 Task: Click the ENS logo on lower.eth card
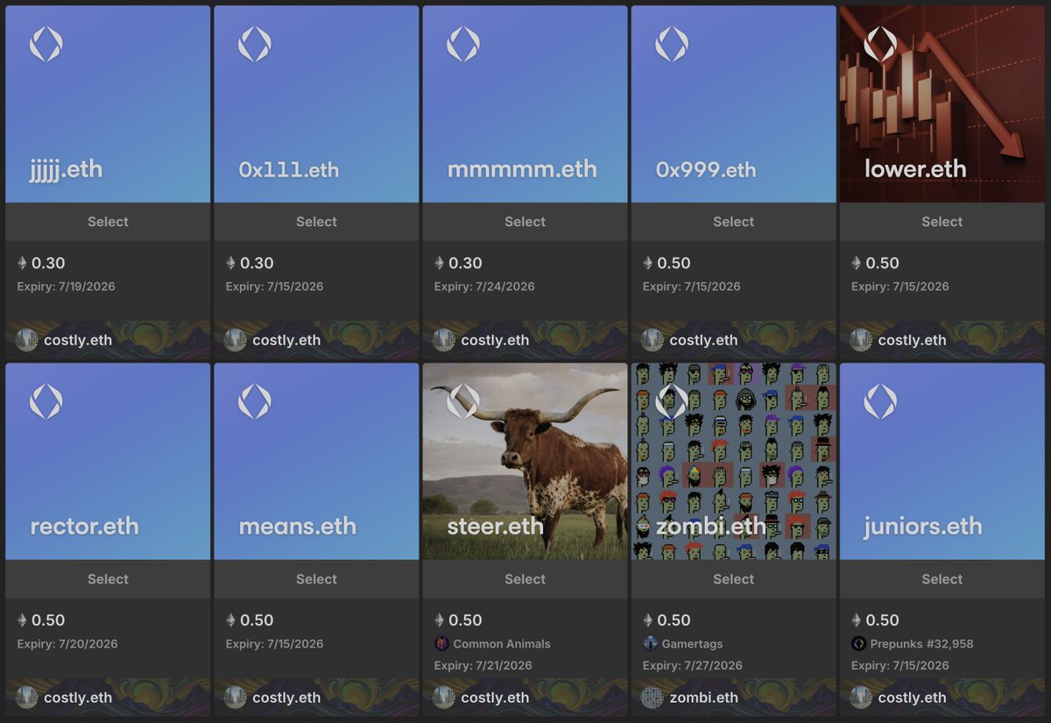click(x=879, y=45)
